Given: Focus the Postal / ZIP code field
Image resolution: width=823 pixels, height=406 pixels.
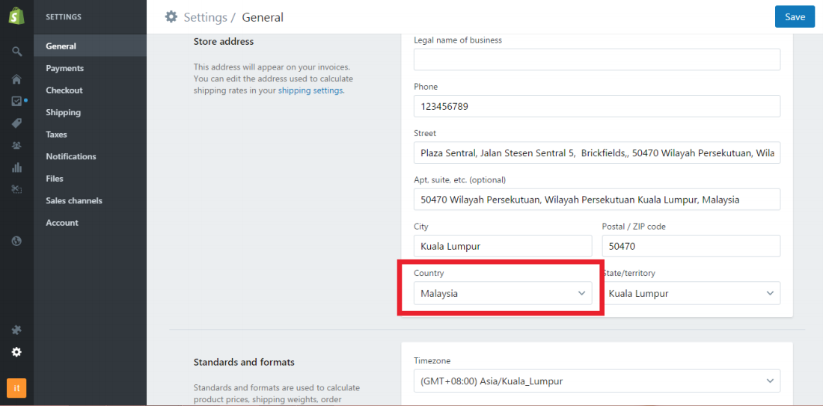Looking at the screenshot, I should pos(691,246).
